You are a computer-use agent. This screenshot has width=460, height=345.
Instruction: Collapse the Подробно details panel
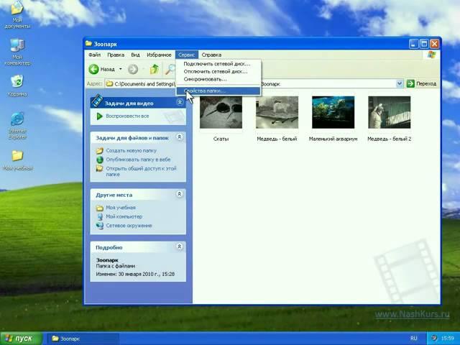pos(180,247)
